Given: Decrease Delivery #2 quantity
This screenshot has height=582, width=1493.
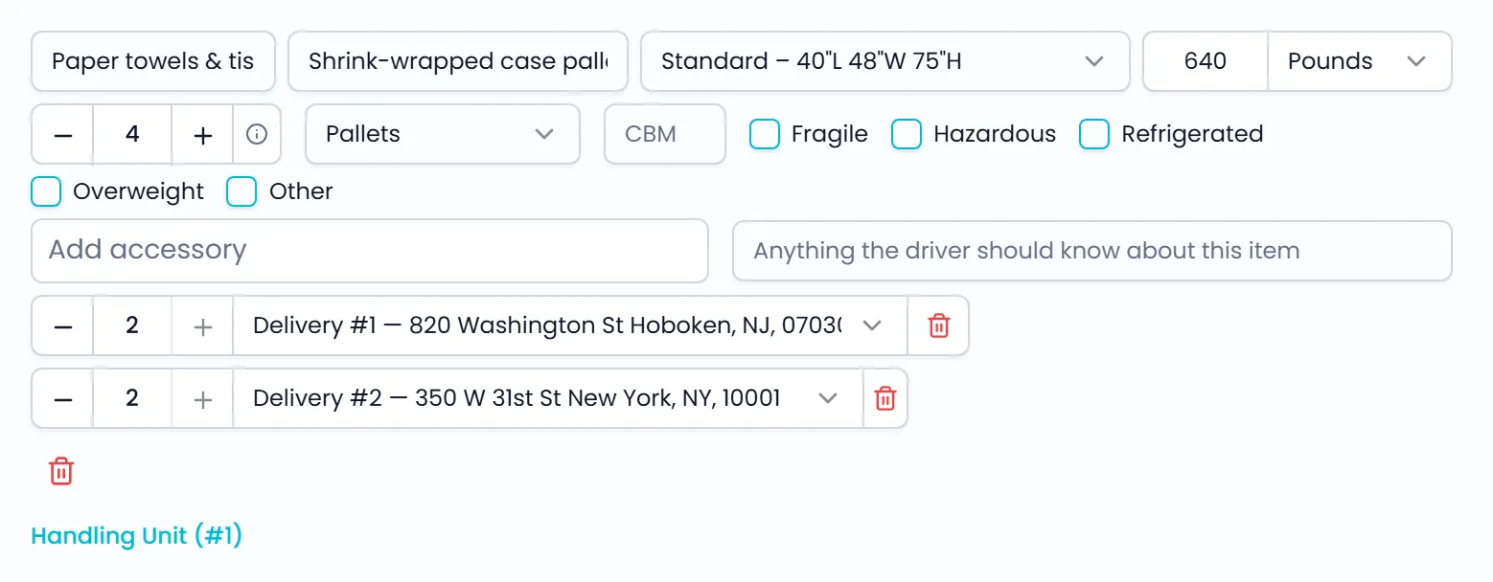Looking at the screenshot, I should pos(63,398).
